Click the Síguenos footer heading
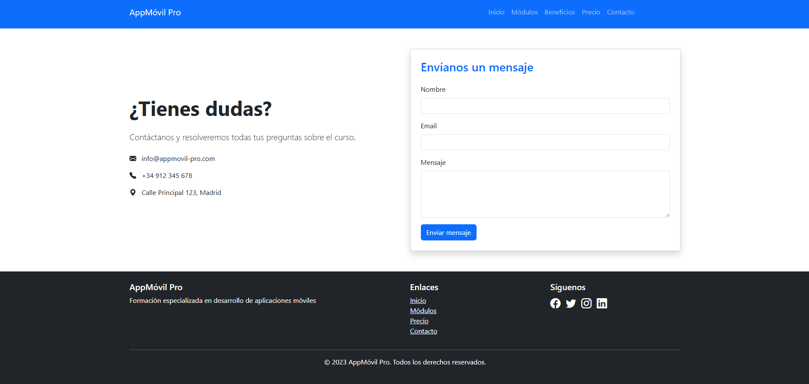Screen dimensions: 809x384 coord(568,287)
